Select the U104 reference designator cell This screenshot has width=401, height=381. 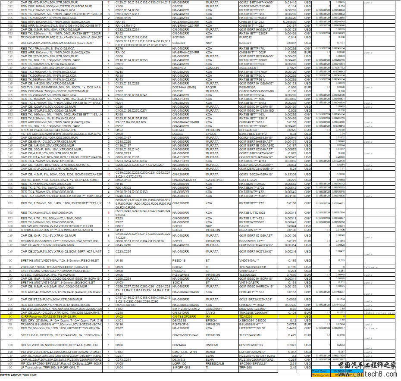[x=143, y=368]
